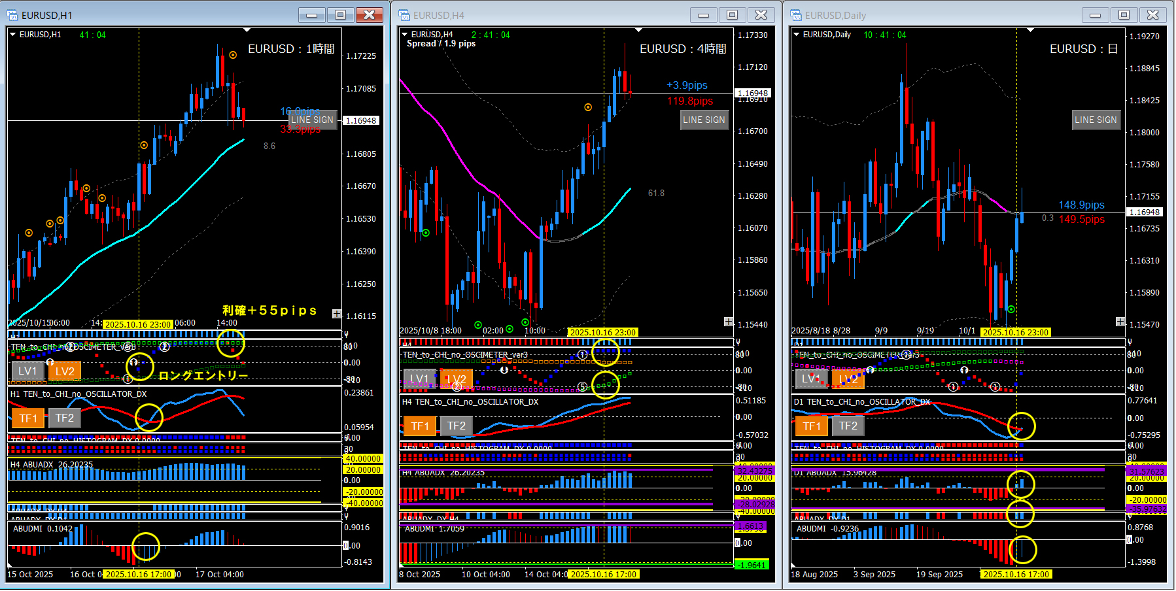
Task: Select the '+3.9pips' label on H4 chart
Action: pos(687,86)
